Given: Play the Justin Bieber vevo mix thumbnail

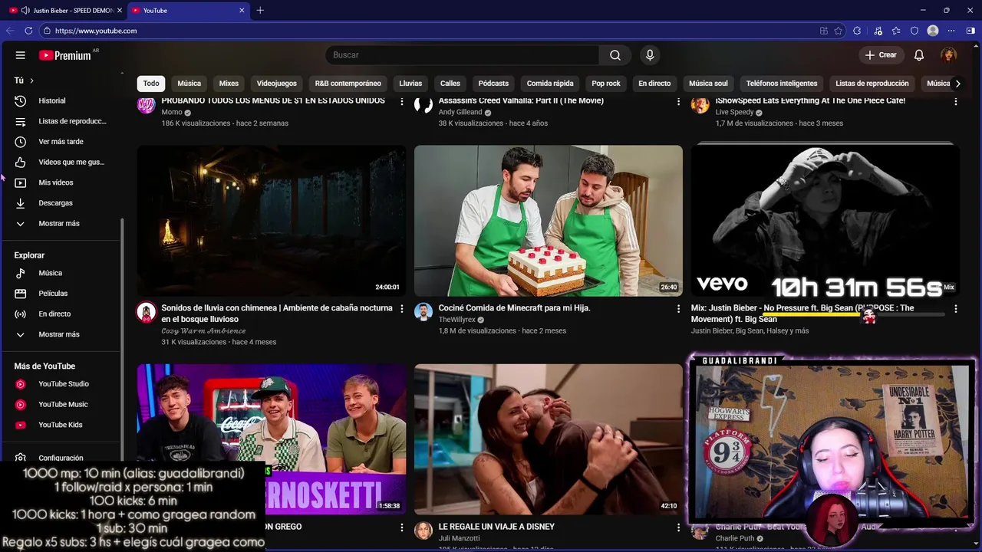Looking at the screenshot, I should (x=825, y=221).
